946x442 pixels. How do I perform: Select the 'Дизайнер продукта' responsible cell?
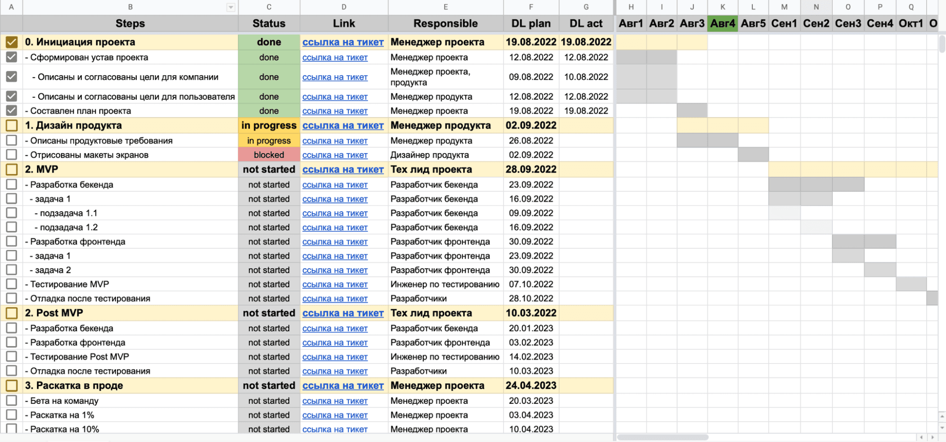click(x=446, y=155)
